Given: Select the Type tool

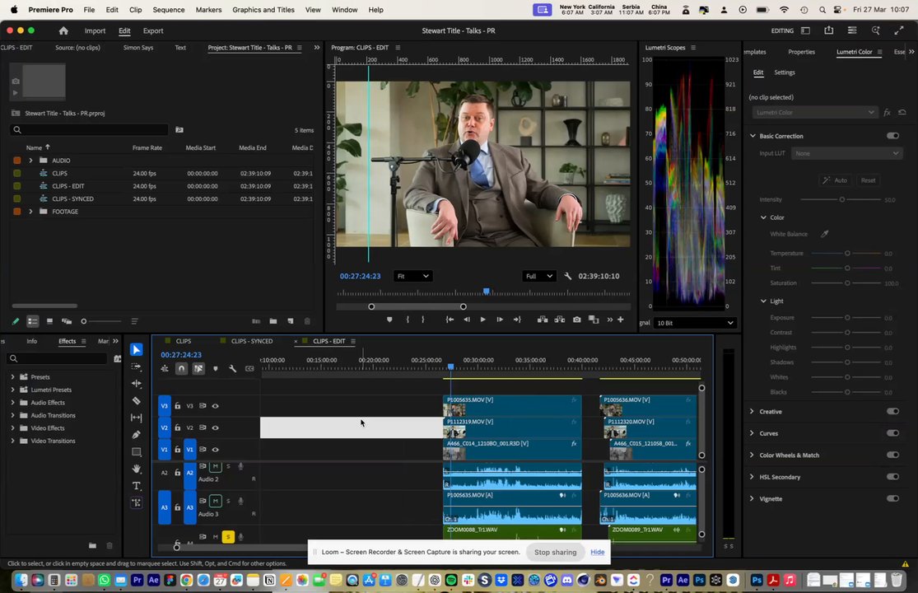Looking at the screenshot, I should pos(137,486).
